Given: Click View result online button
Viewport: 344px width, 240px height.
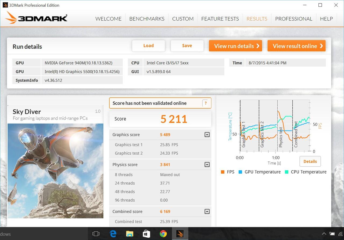Looking at the screenshot, I should click(x=297, y=46).
